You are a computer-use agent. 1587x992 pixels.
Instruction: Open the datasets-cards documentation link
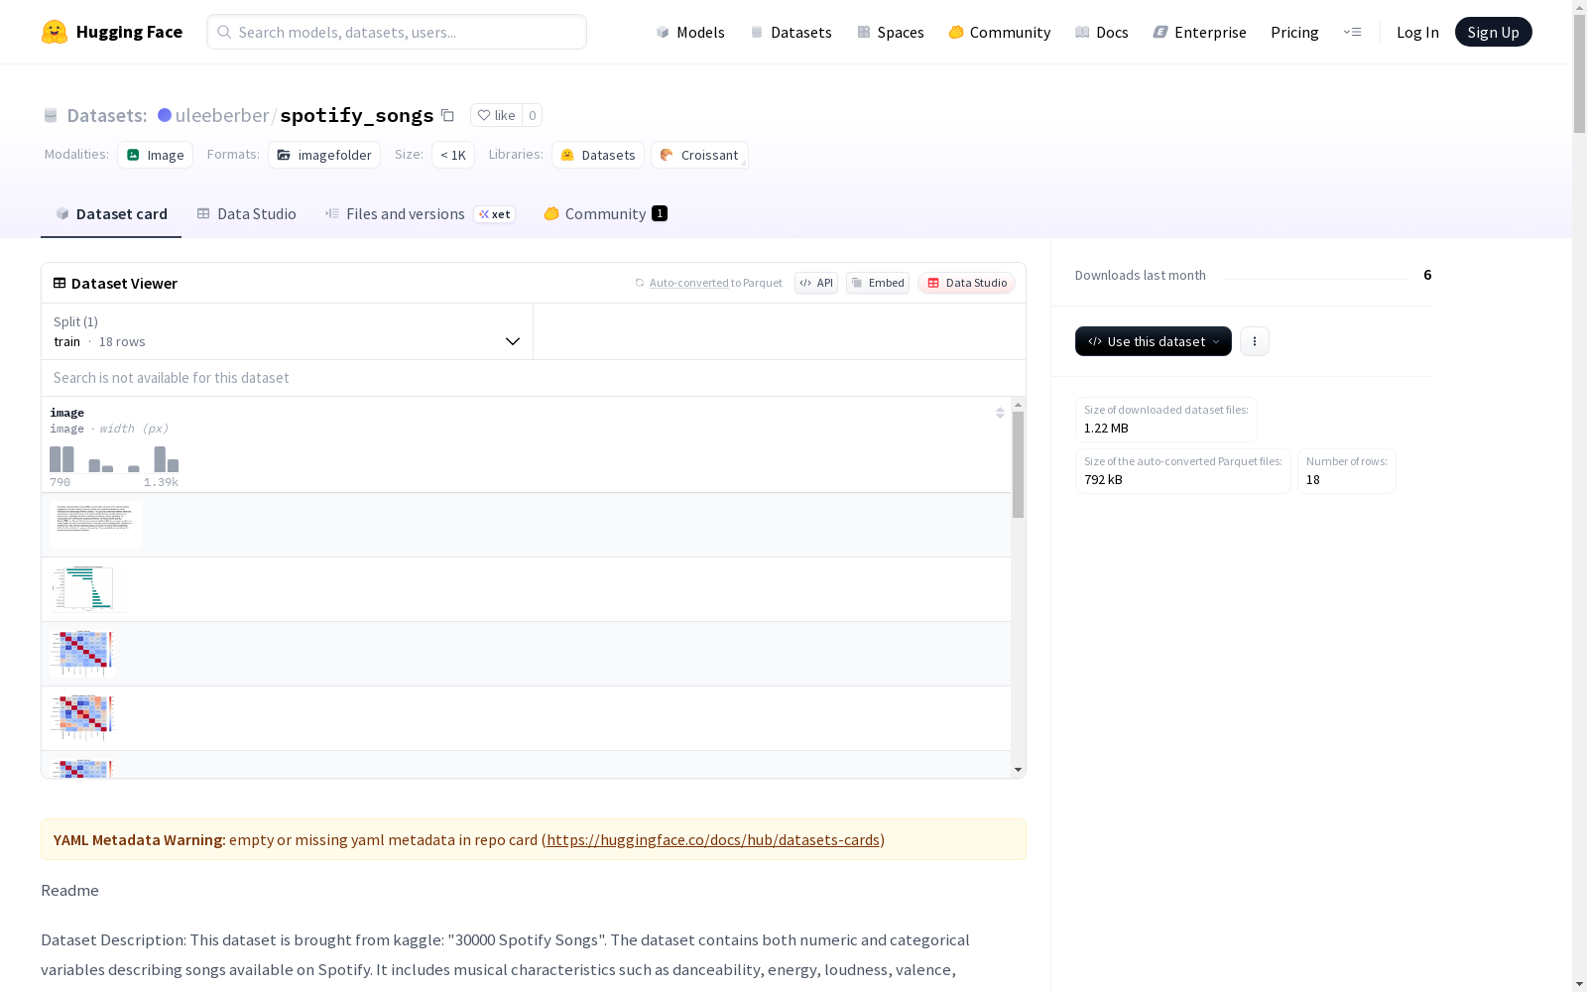pos(713,839)
